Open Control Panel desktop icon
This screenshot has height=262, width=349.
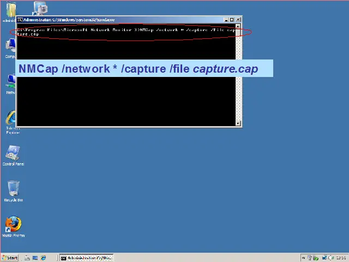coord(13,156)
